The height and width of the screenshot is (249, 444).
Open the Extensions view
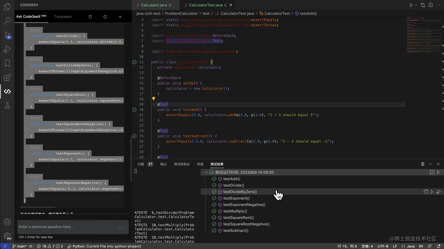[x=7, y=77]
